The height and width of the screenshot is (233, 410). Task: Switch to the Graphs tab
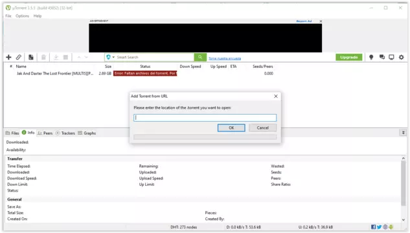click(x=87, y=133)
